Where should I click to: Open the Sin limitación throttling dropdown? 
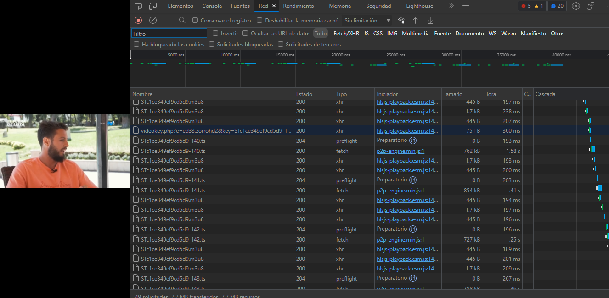[x=367, y=20]
